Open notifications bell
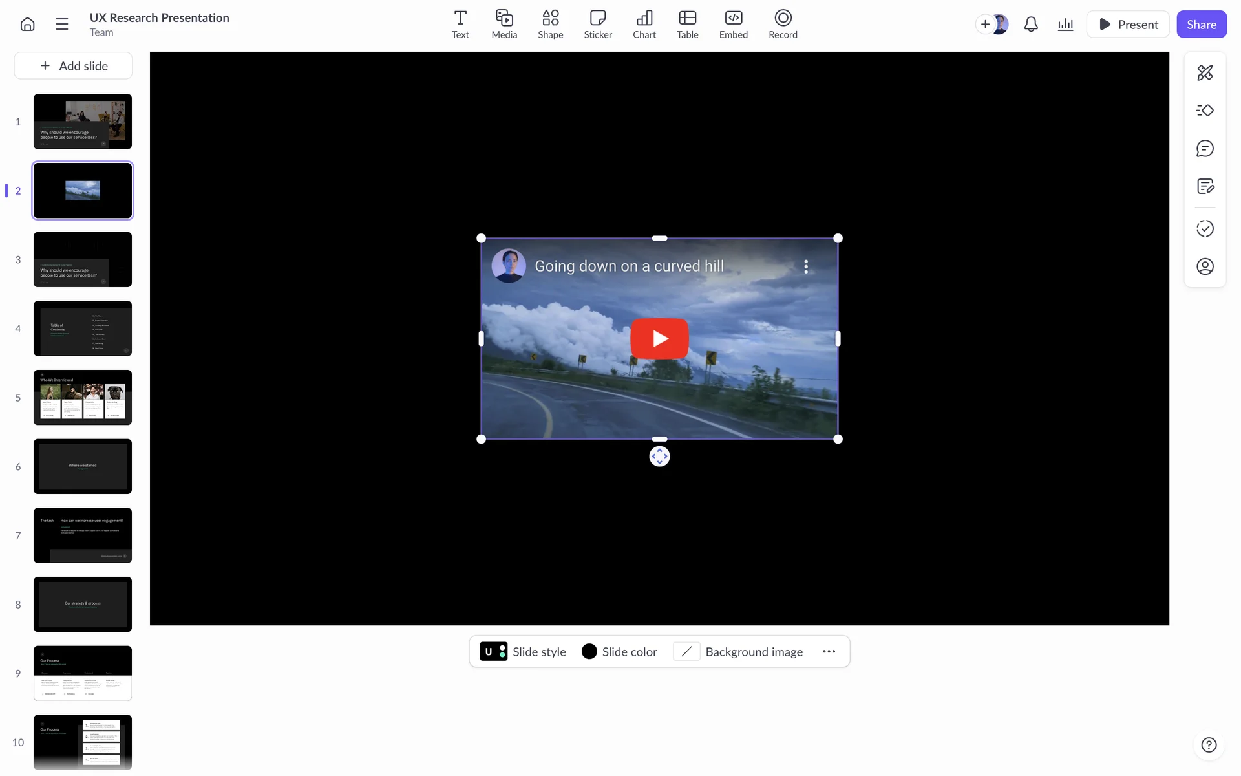Image resolution: width=1241 pixels, height=776 pixels. 1031,25
